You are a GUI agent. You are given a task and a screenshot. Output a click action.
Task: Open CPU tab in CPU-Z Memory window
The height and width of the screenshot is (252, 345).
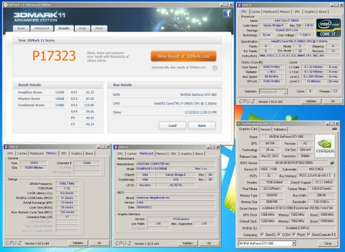point(10,153)
